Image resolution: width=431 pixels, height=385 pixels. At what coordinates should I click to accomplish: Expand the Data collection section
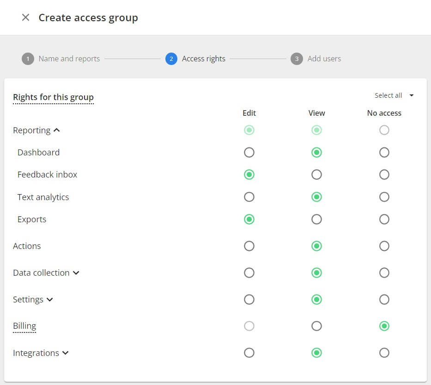click(76, 273)
